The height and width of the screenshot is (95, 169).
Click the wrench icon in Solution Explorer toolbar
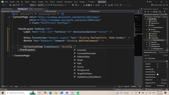tap(164, 12)
